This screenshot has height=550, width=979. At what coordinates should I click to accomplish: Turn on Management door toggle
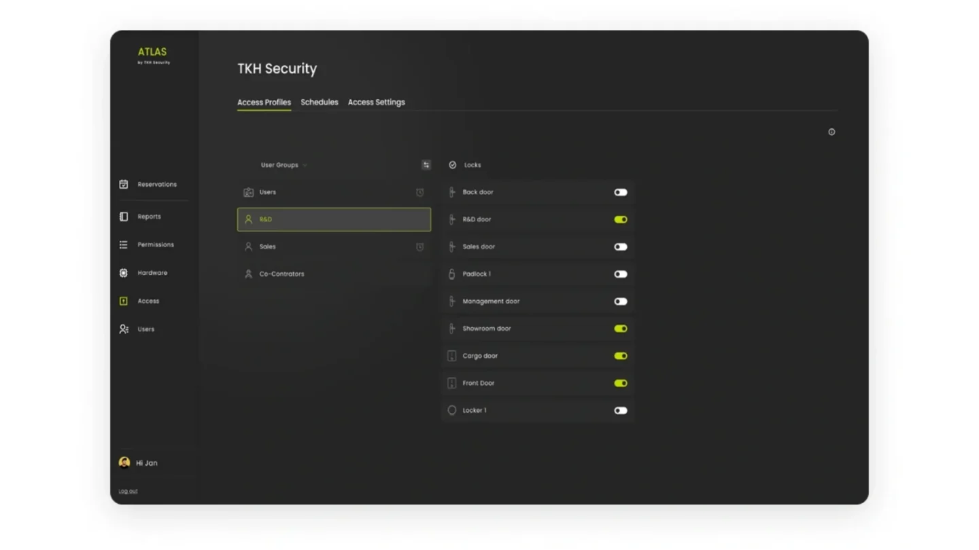click(621, 301)
